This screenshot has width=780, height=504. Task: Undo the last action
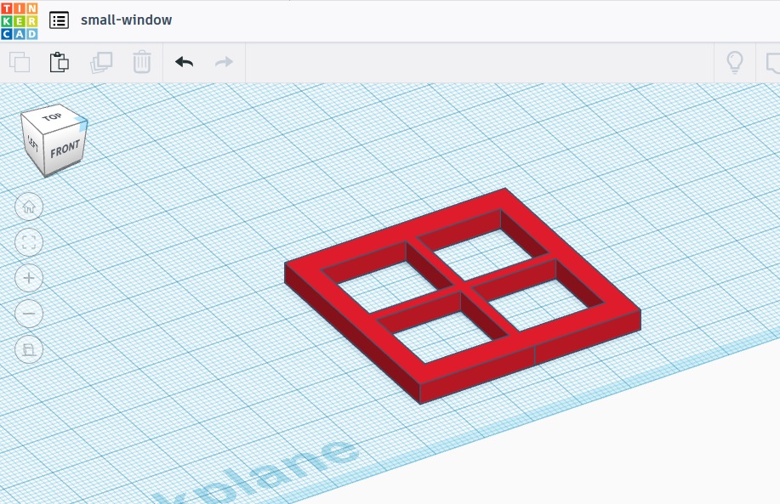[x=184, y=62]
